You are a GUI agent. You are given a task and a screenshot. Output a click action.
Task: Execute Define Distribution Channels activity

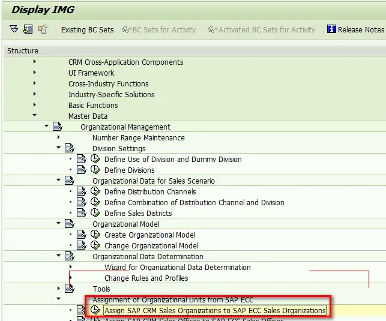[95, 191]
